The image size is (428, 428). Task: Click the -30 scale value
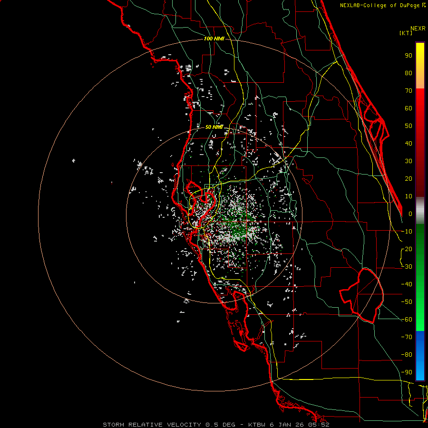(407, 267)
